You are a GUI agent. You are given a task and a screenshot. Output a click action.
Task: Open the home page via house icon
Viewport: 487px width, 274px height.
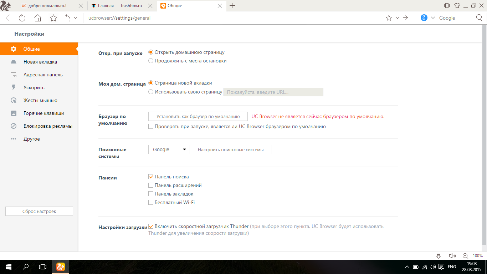(x=38, y=18)
